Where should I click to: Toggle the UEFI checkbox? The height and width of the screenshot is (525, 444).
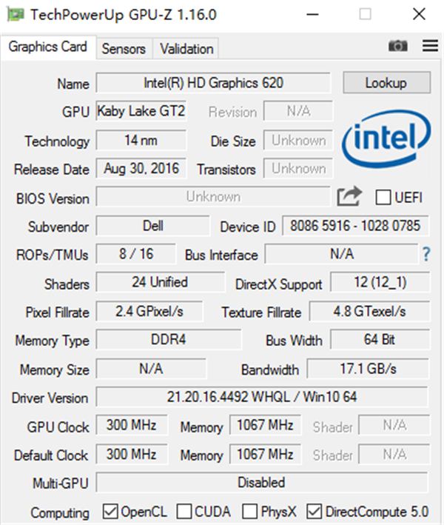(x=383, y=197)
